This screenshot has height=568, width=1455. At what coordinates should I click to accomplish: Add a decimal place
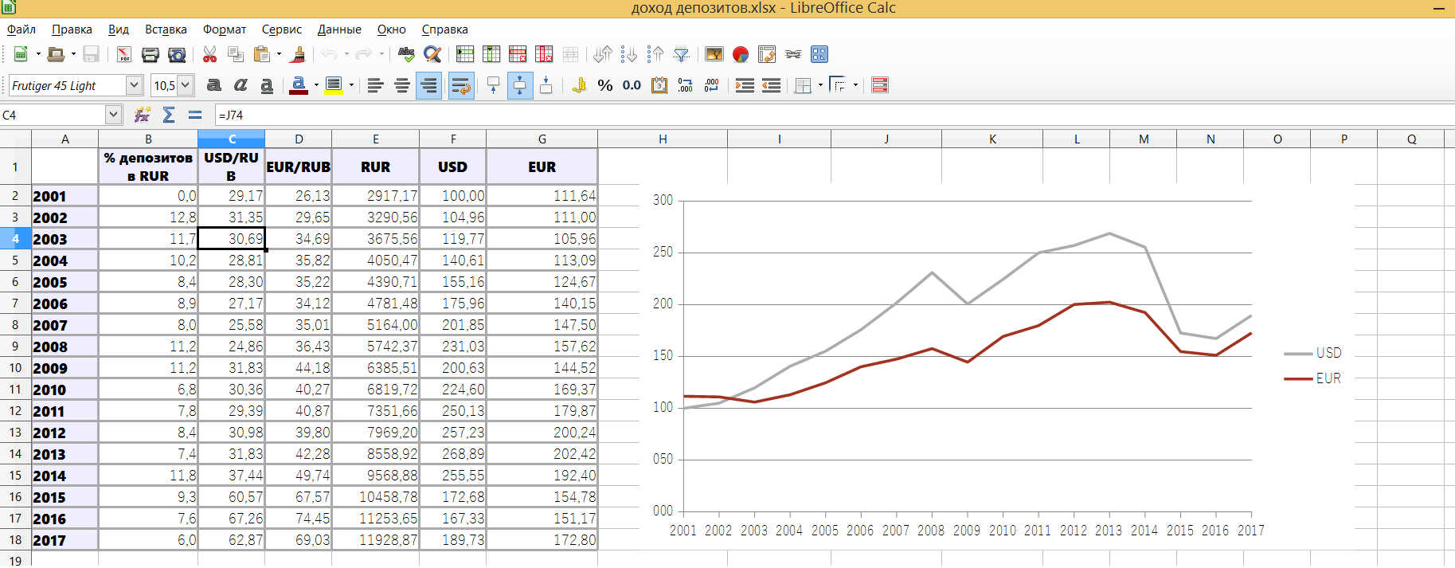[686, 85]
